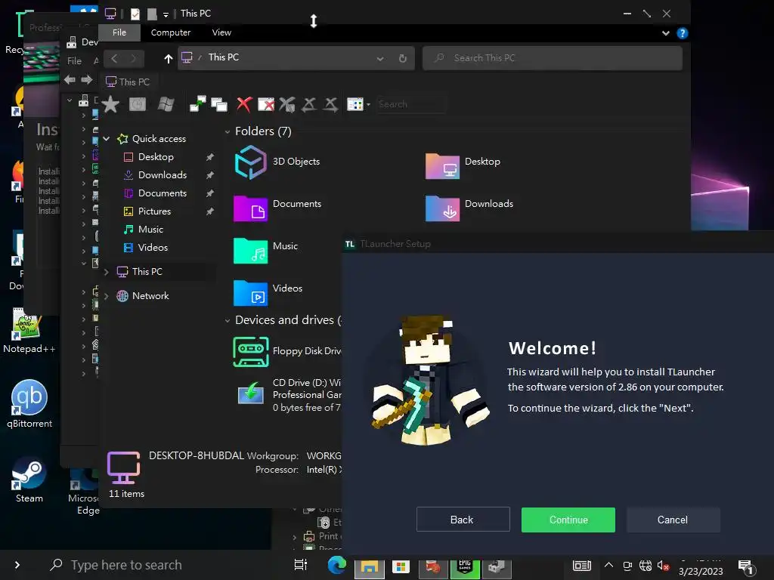Collapse the Devices and drives group
The width and height of the screenshot is (774, 580).
click(x=227, y=320)
